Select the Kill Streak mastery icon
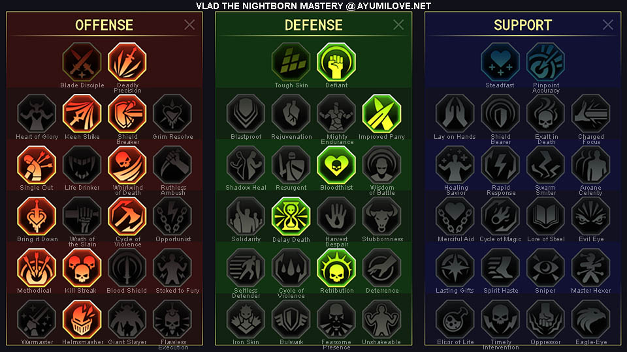This screenshot has height=352, width=627. (82, 268)
